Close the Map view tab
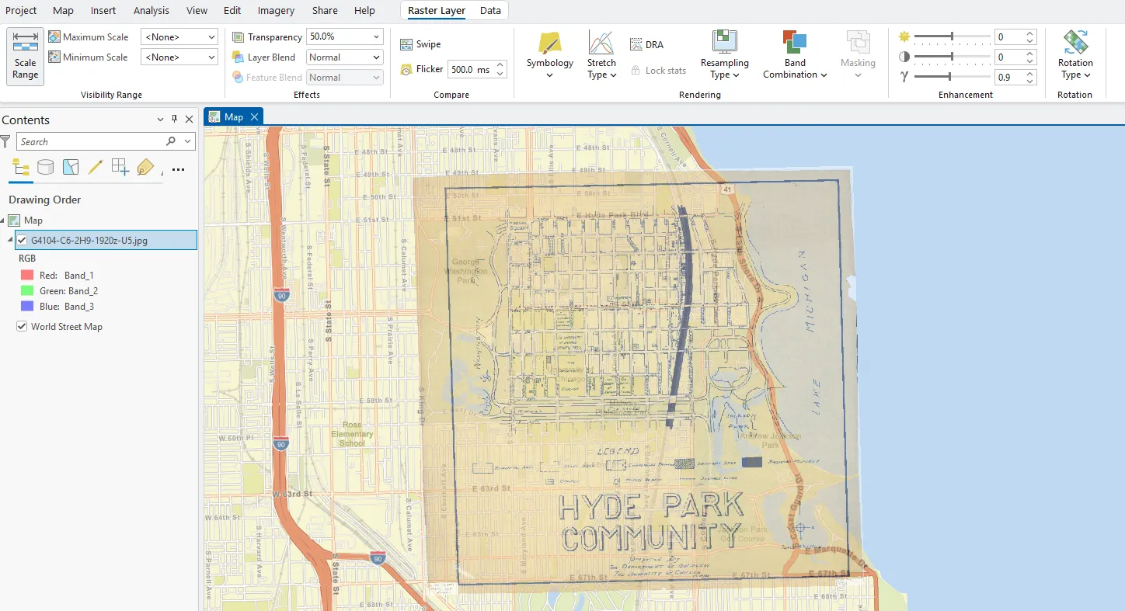1125x611 pixels. click(254, 116)
